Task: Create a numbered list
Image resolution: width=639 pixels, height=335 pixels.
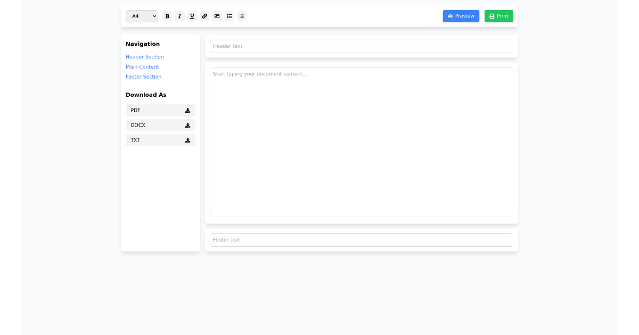Action: tap(242, 16)
